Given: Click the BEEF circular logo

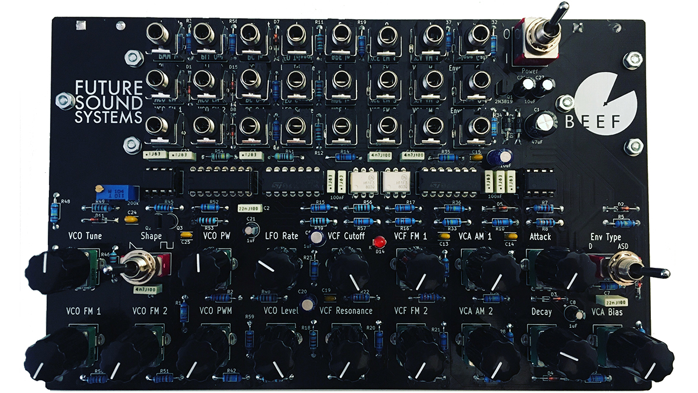Looking at the screenshot, I should (x=606, y=104).
